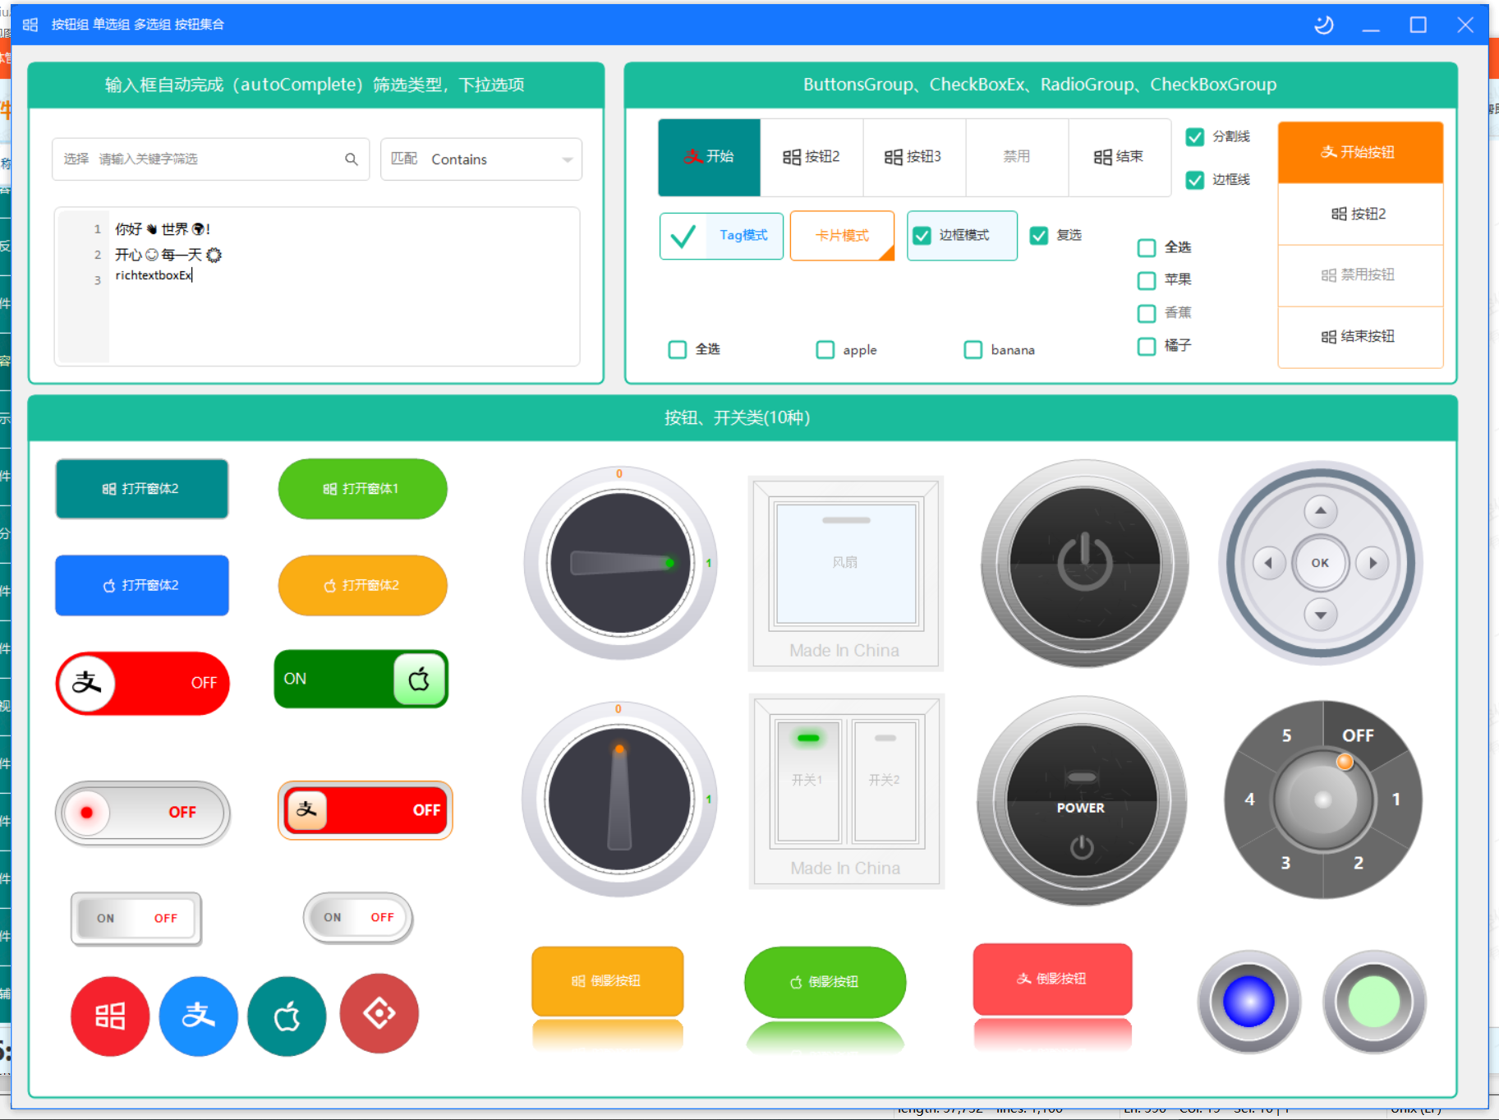Image resolution: width=1499 pixels, height=1120 pixels.
Task: Click the blue round Alipay icon button
Action: pyautogui.click(x=199, y=1016)
